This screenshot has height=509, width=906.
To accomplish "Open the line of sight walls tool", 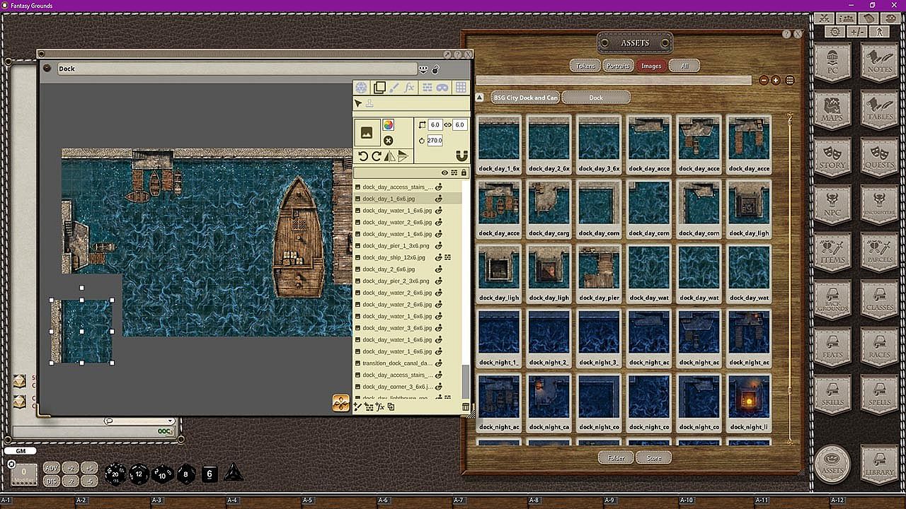I will 428,88.
